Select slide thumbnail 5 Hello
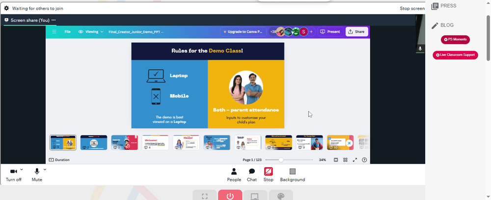491x200 pixels. click(186, 143)
